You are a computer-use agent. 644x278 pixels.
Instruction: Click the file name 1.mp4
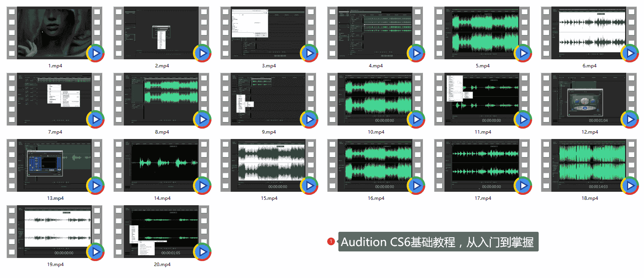(55, 66)
